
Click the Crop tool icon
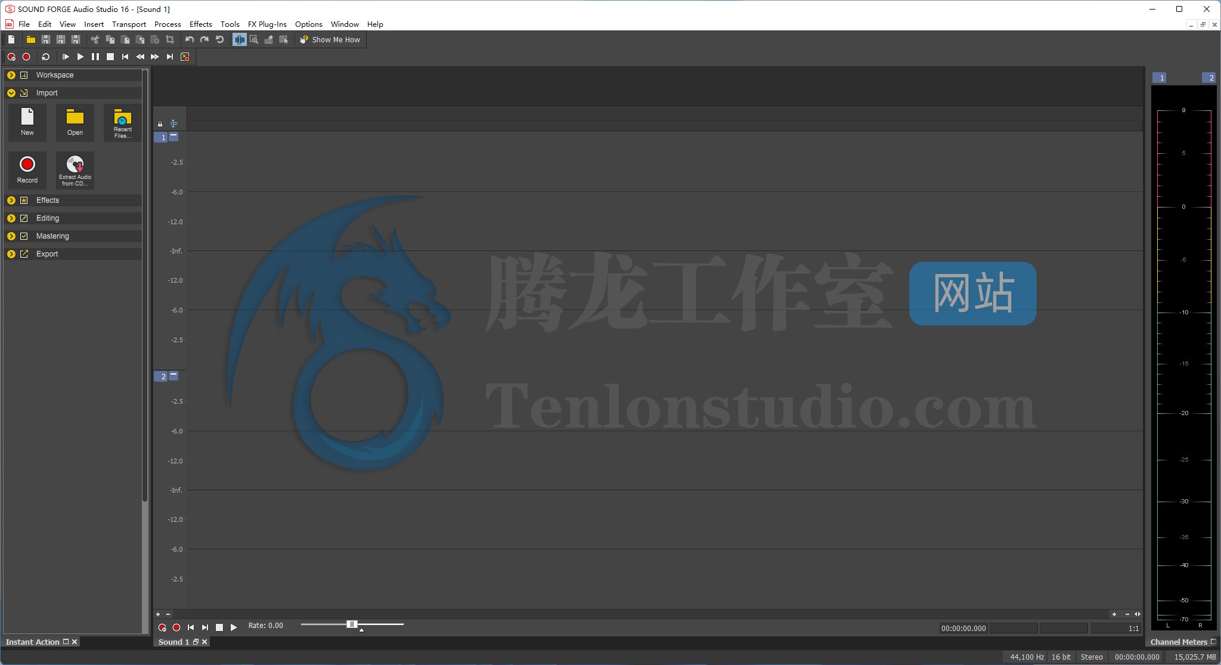[170, 39]
